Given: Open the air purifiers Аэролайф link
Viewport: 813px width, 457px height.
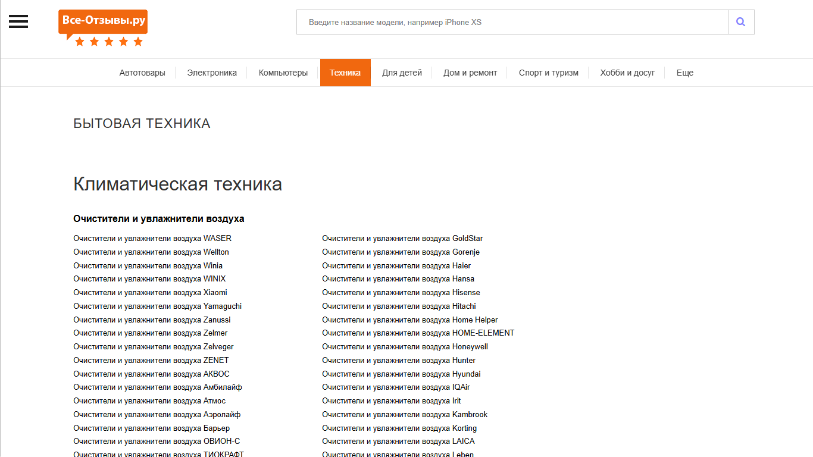Looking at the screenshot, I should pyautogui.click(x=157, y=414).
